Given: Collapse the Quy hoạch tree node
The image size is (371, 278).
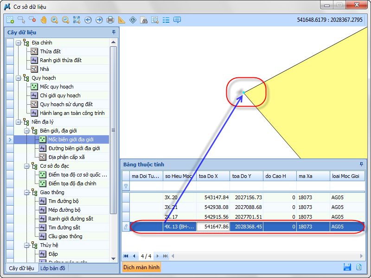Looking at the screenshot, I should [x=18, y=78].
